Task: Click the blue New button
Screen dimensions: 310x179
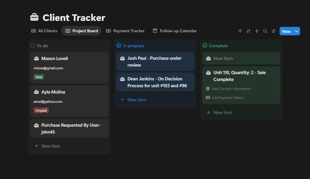Action: click(x=286, y=31)
